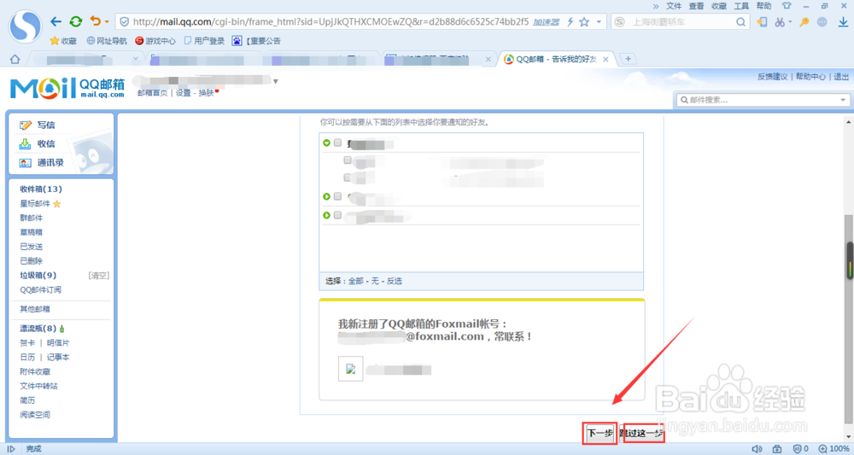Viewport: 854px width, 455px height.
Task: Open the 游戏中心 bookmark
Action: (x=155, y=41)
